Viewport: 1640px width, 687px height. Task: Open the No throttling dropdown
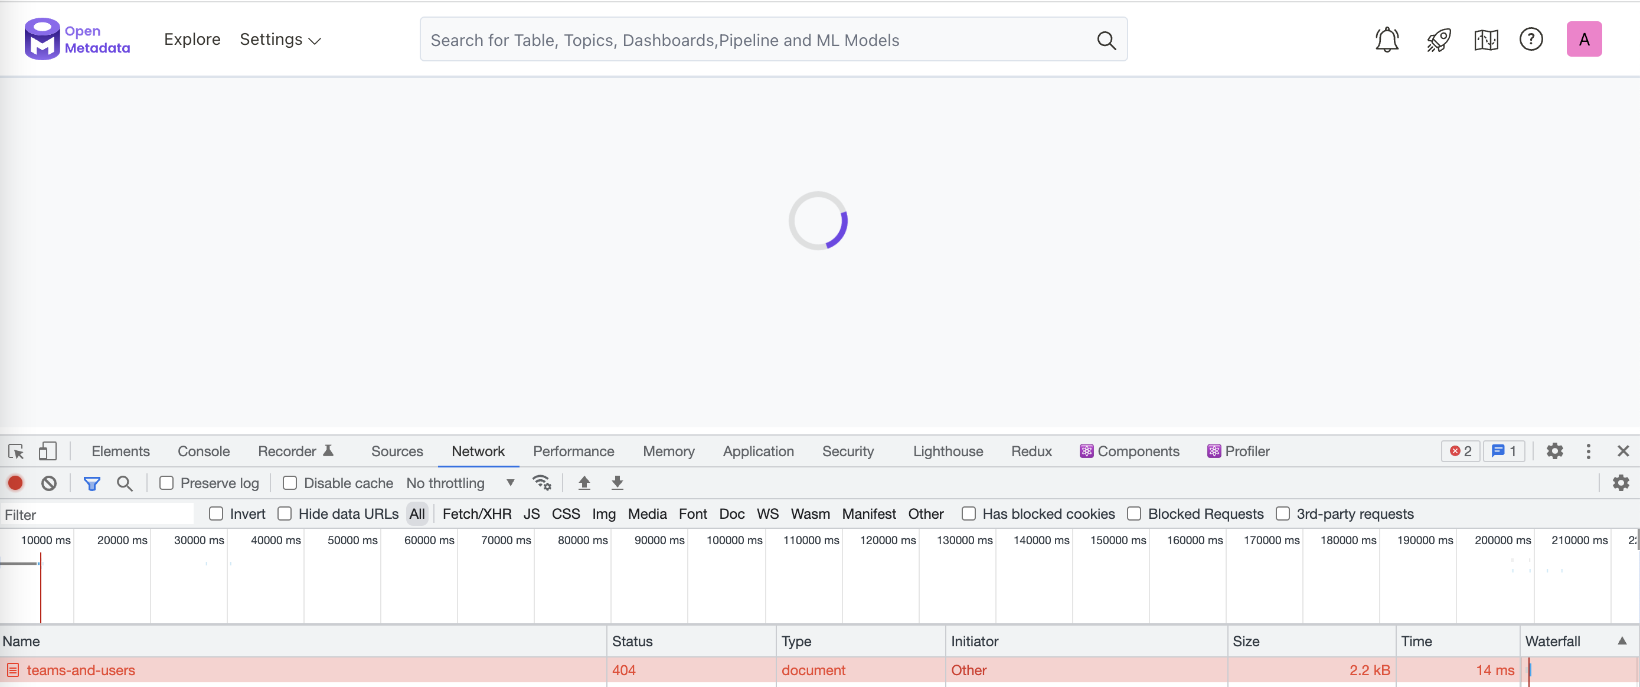point(461,483)
